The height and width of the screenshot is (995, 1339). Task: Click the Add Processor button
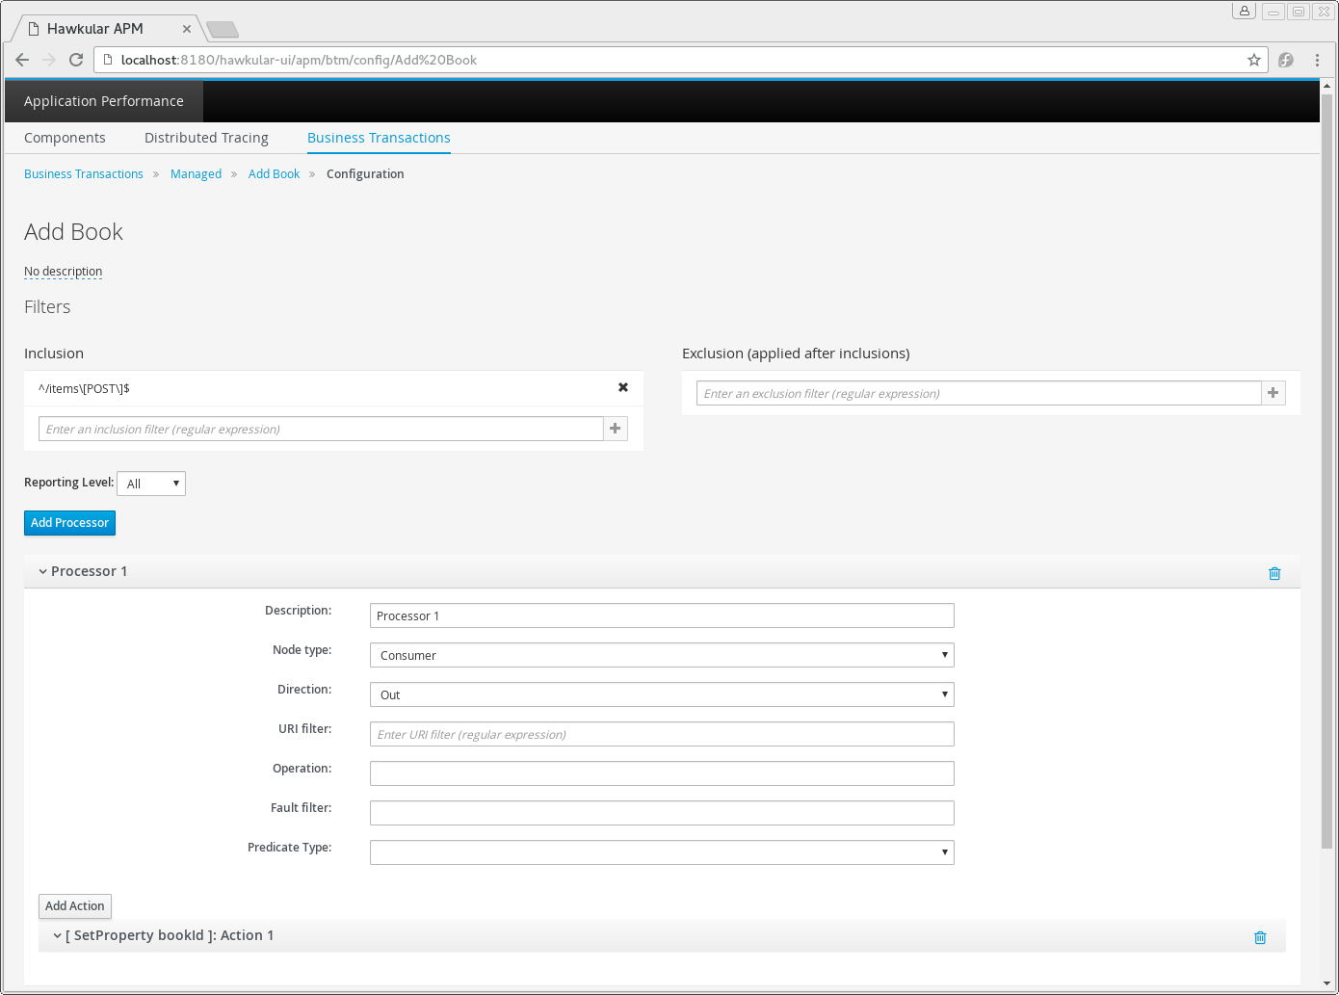tap(69, 523)
